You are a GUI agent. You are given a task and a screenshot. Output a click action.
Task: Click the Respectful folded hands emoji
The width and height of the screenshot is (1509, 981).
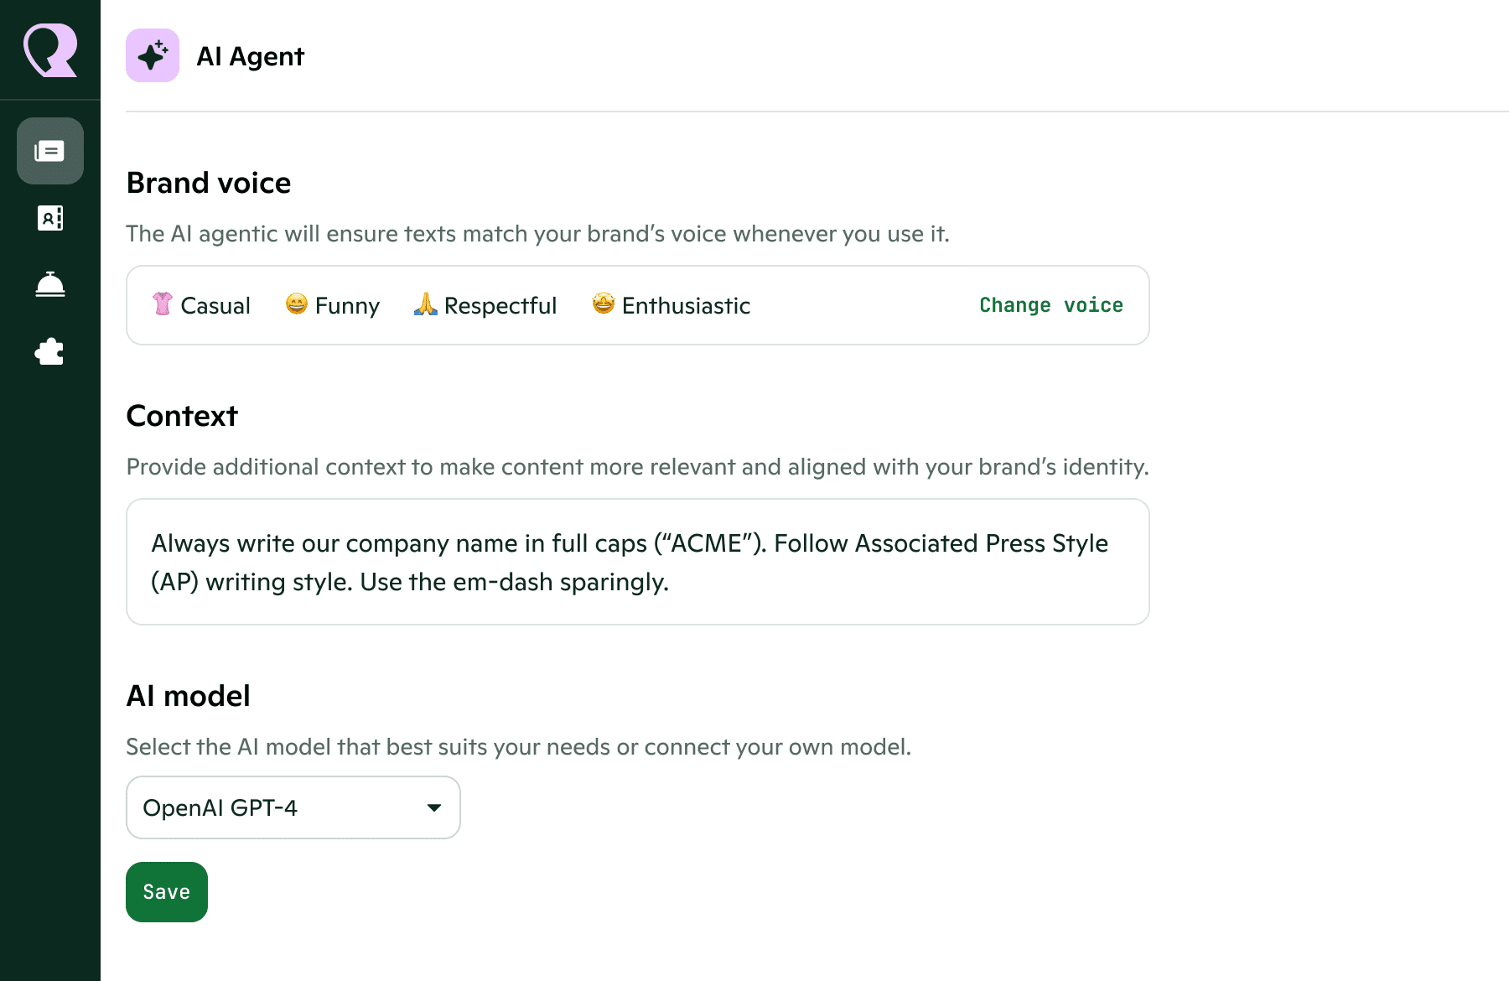pos(426,304)
